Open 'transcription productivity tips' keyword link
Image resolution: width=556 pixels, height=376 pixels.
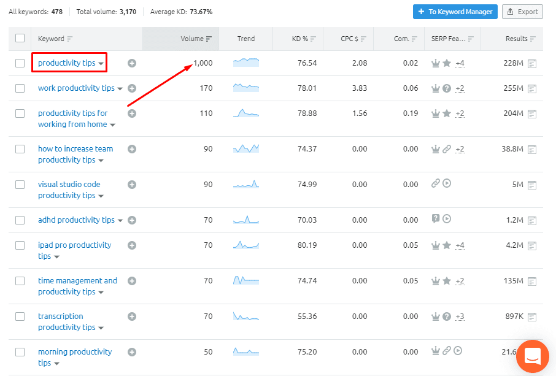coord(67,322)
